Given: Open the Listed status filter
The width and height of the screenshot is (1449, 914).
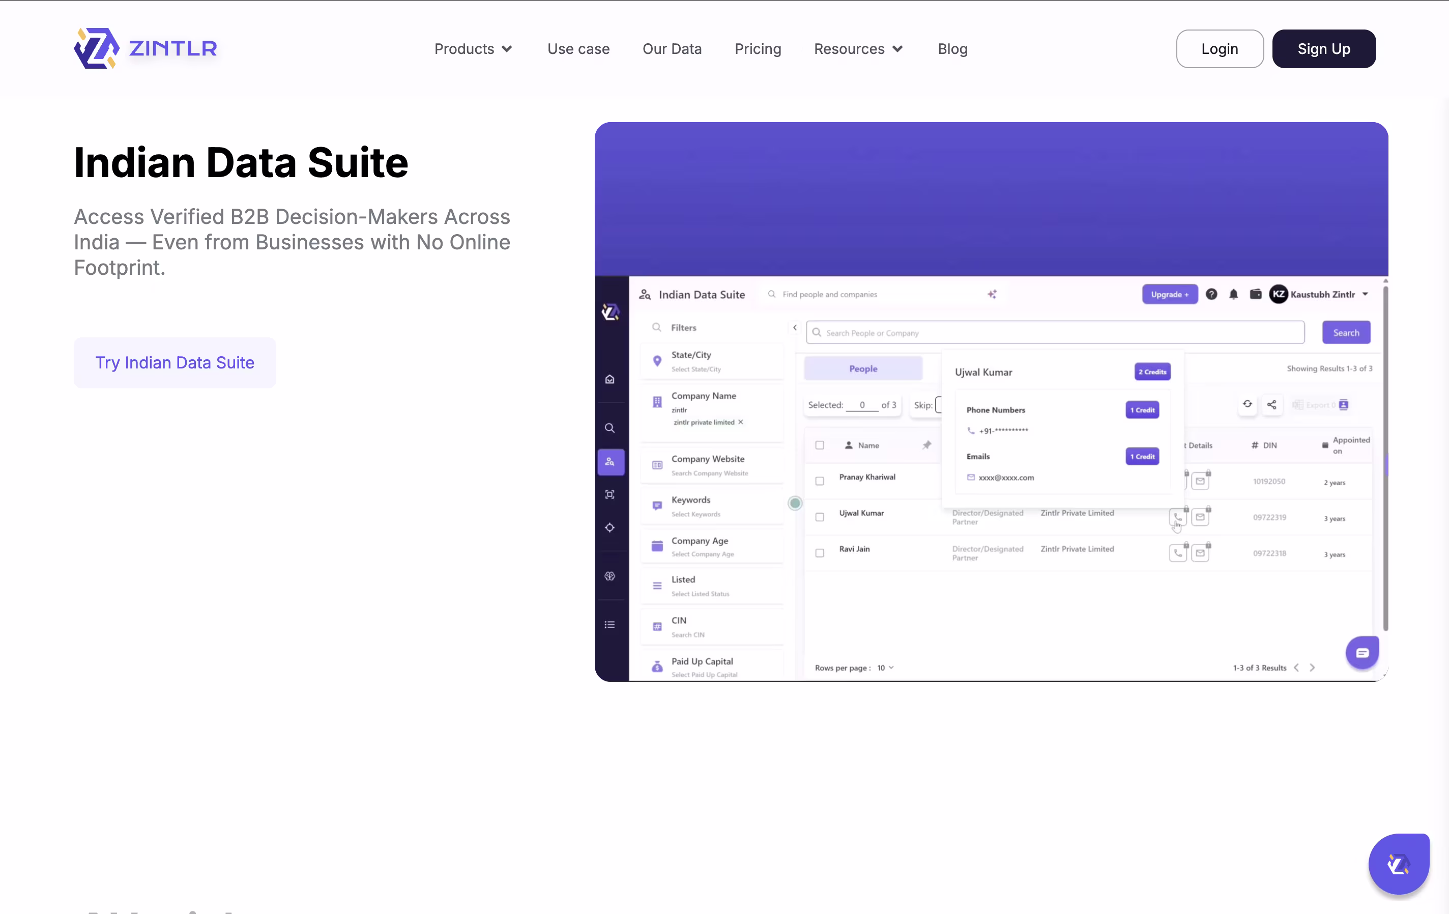Looking at the screenshot, I should click(712, 585).
